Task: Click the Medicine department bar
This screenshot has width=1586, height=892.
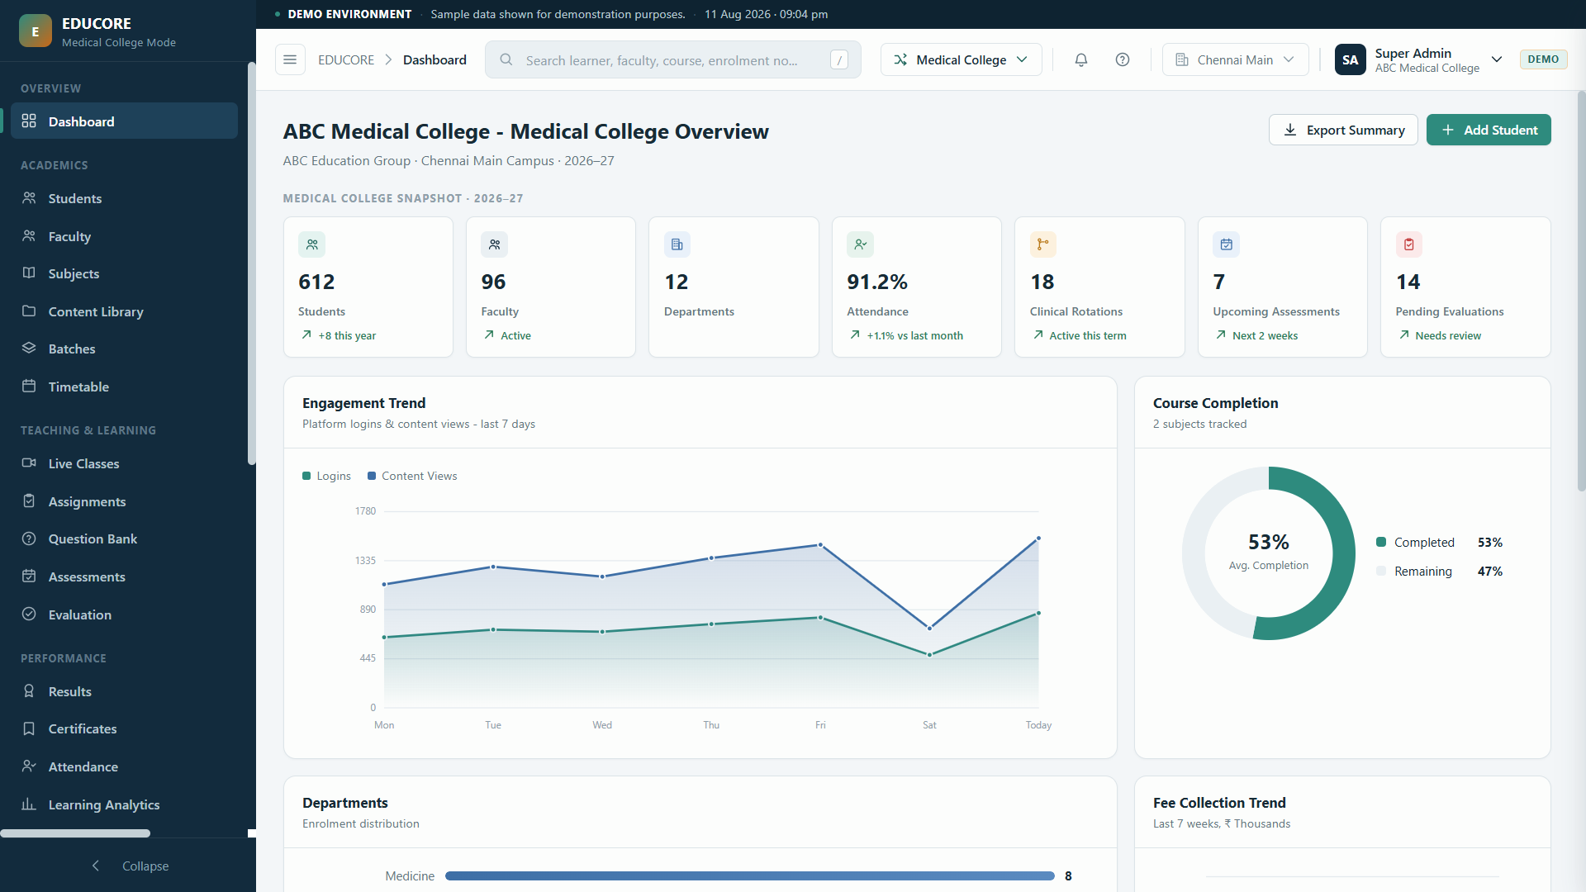Action: 750,875
